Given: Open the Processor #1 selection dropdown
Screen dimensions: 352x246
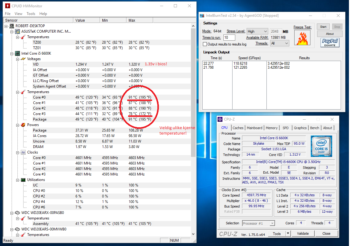Looking at the screenshot, I should [x=272, y=223].
